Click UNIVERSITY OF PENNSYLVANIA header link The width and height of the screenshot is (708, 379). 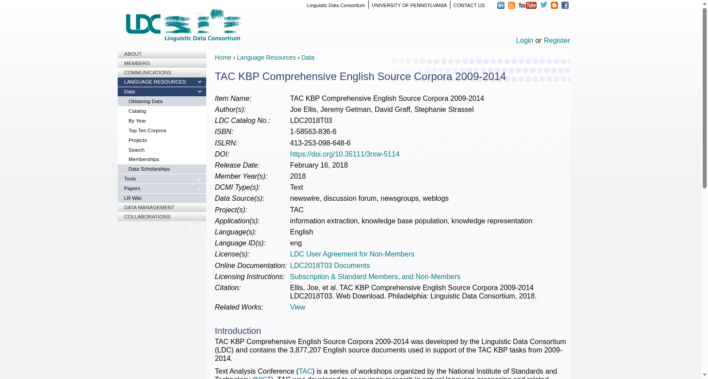tap(409, 5)
